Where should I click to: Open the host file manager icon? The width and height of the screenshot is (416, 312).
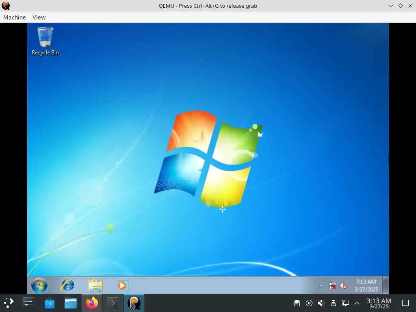71,303
